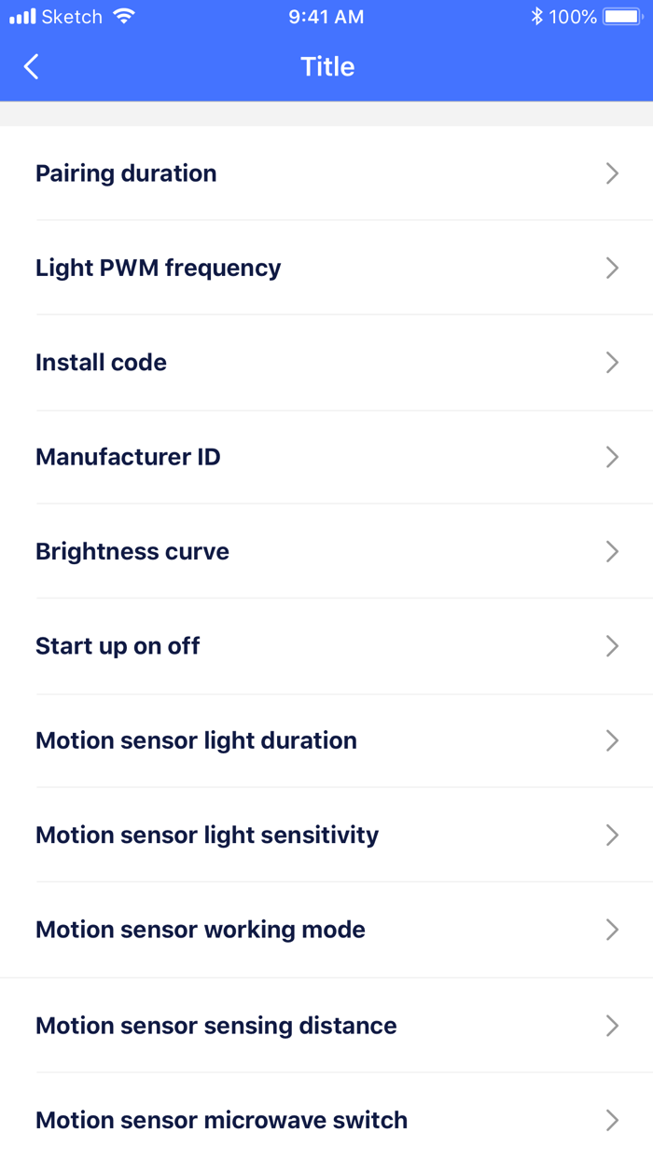Open the Install code disclosure arrow
The width and height of the screenshot is (653, 1160).
click(x=612, y=362)
